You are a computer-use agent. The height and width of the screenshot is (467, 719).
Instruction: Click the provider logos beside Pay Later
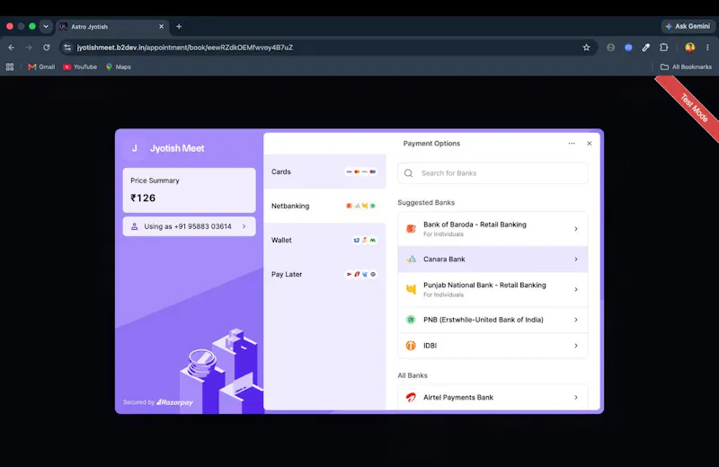361,274
